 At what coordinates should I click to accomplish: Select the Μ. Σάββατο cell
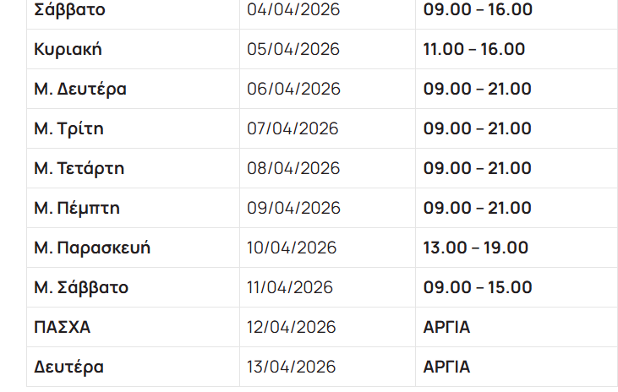pyautogui.click(x=81, y=287)
